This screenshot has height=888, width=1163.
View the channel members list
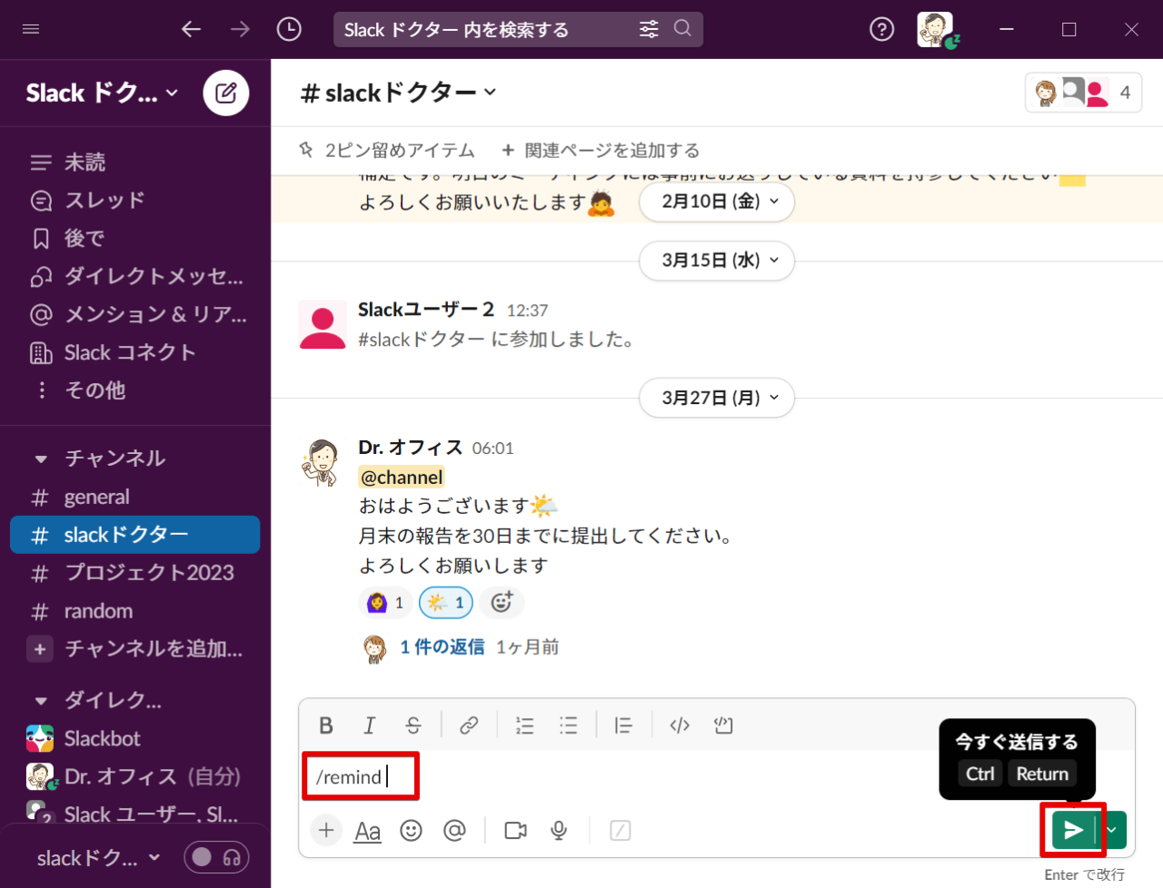[x=1083, y=93]
